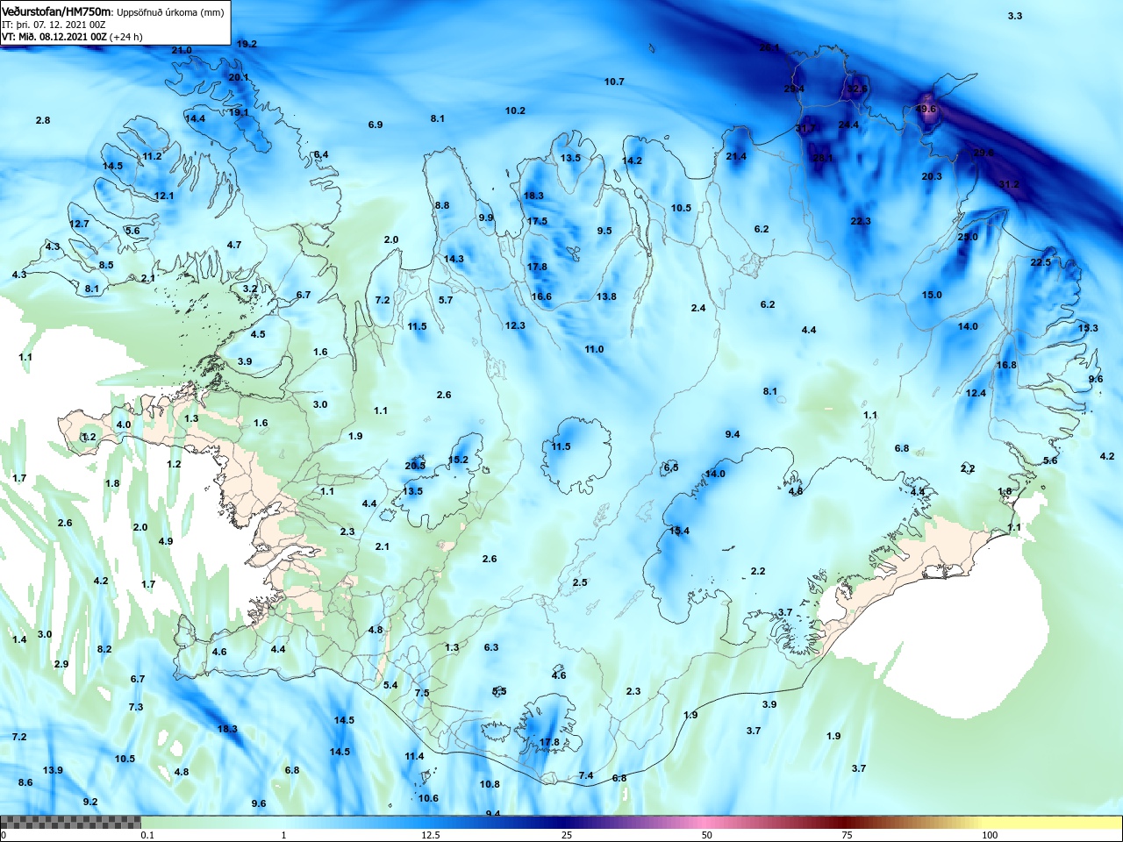Click the 4.0 value on Snæfellsnes

[124, 425]
